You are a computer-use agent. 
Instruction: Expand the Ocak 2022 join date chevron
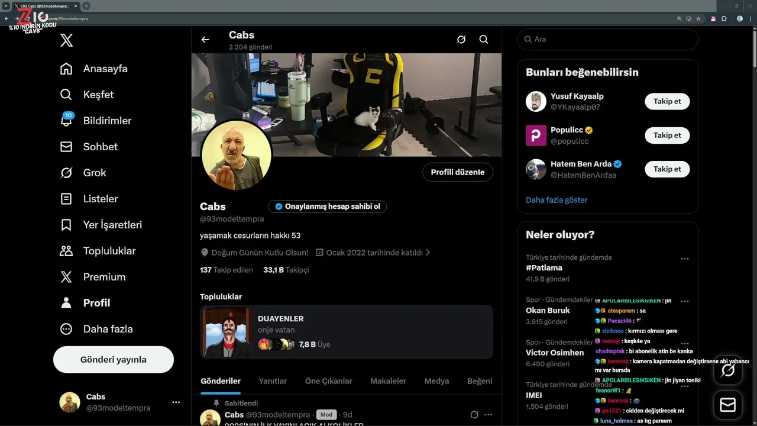(428, 253)
